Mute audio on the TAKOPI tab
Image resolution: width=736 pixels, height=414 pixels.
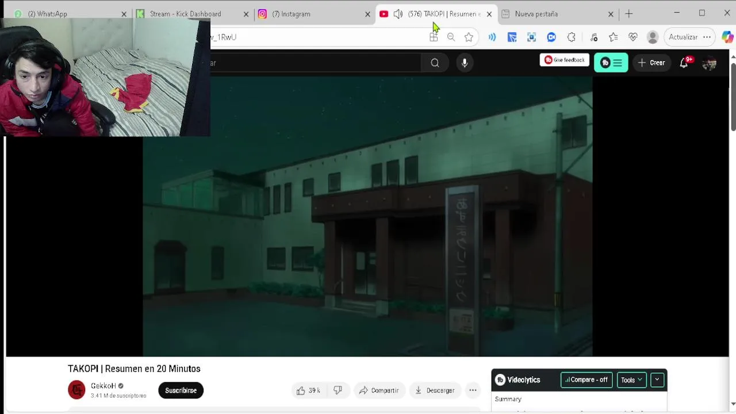pyautogui.click(x=398, y=14)
